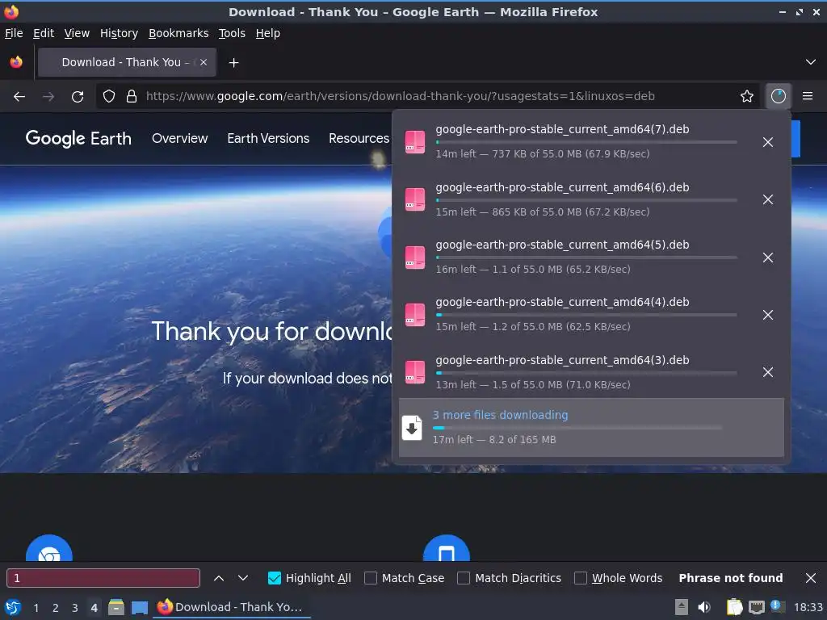
Task: Click file icon of amd64(6).deb
Action: pyautogui.click(x=415, y=199)
